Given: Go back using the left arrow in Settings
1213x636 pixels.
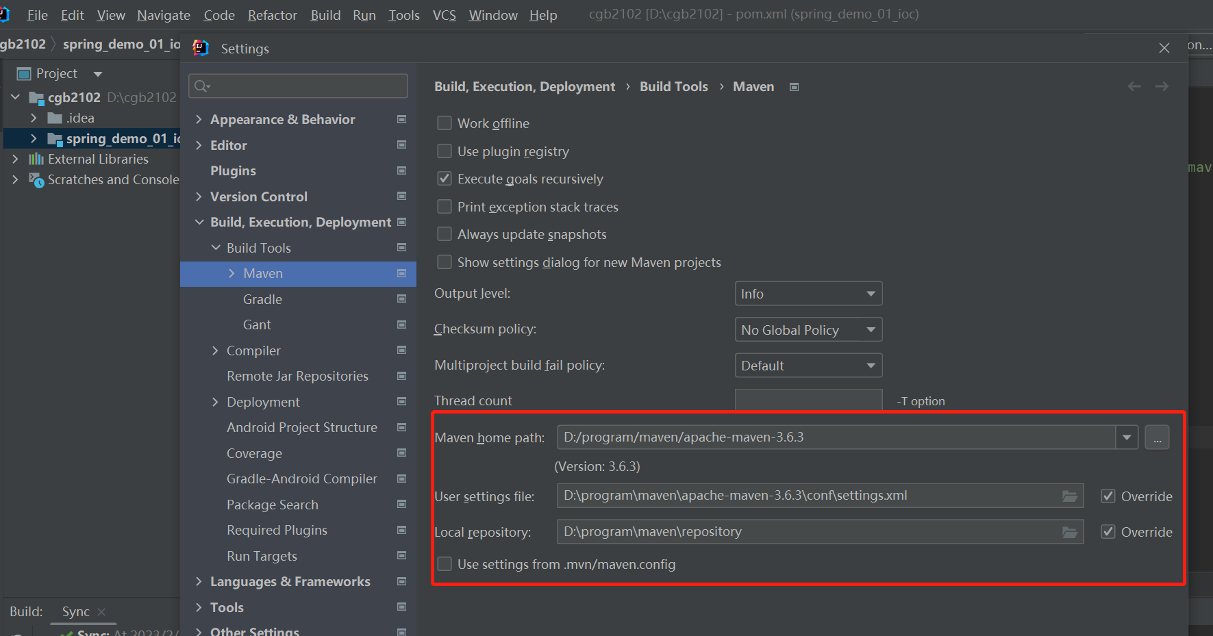Looking at the screenshot, I should (x=1134, y=86).
